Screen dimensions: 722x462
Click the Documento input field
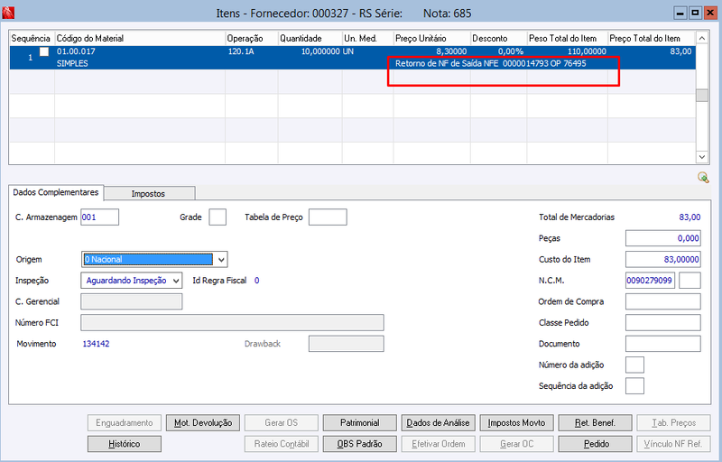[663, 344]
